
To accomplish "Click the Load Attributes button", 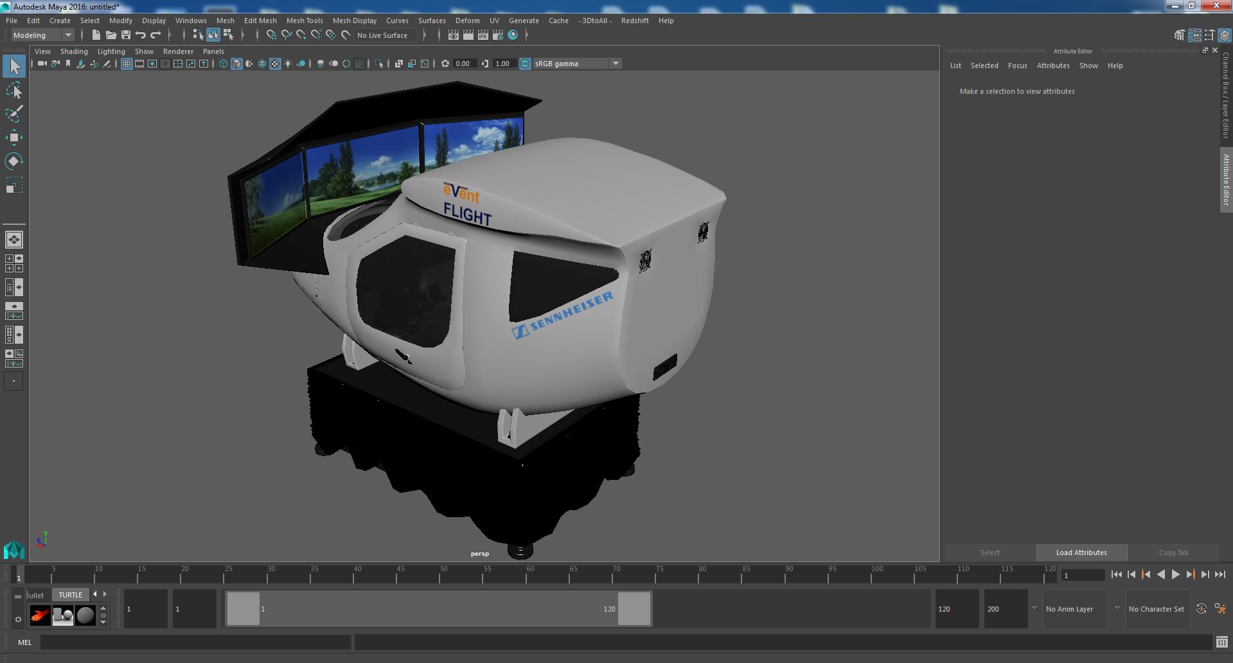I will [x=1081, y=552].
